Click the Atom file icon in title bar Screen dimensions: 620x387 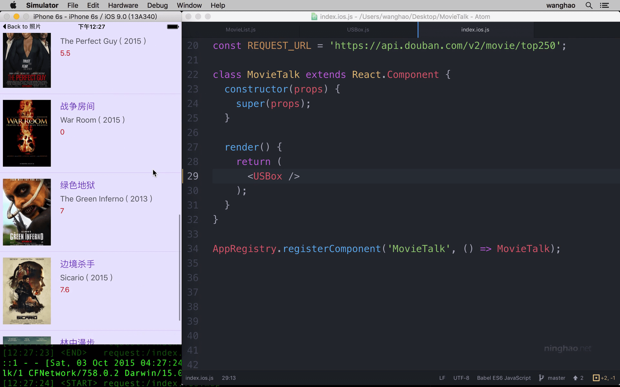314,17
